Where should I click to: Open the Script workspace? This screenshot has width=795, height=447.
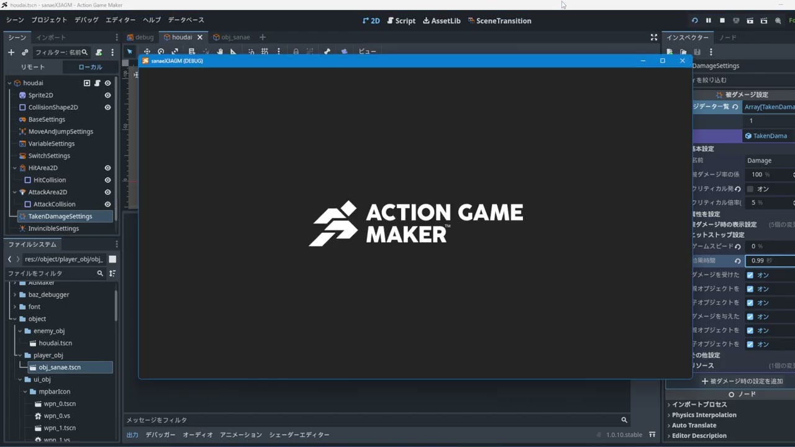tap(401, 20)
